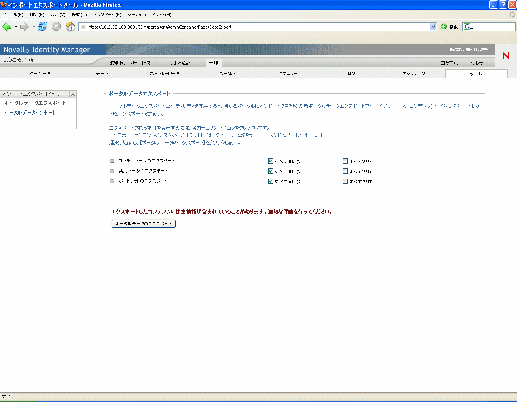
Task: Open ポータルデータインポート in the side panel
Action: pyautogui.click(x=30, y=113)
